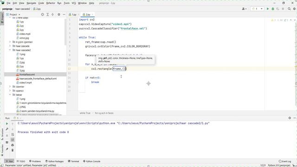Open the user account icon menu
The height and width of the screenshot is (167, 297).
pos(245,9)
